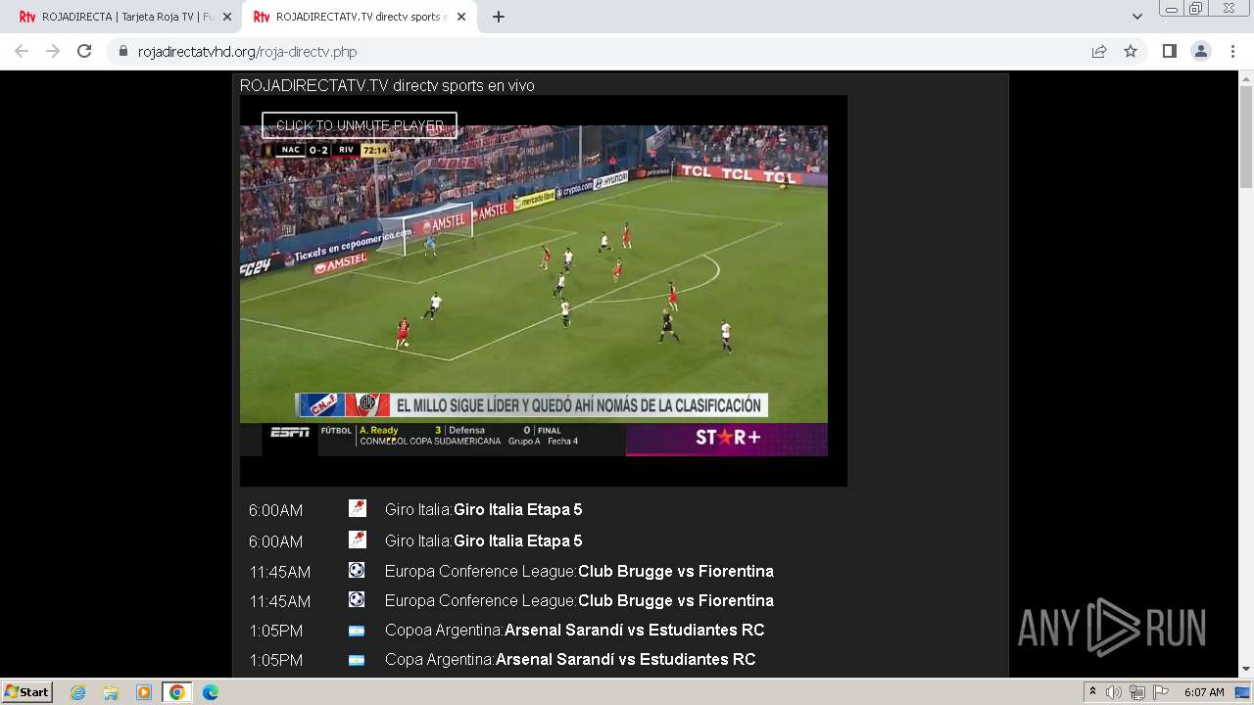Image resolution: width=1254 pixels, height=705 pixels.
Task: Open the Chrome profile avatar
Action: coord(1201,52)
